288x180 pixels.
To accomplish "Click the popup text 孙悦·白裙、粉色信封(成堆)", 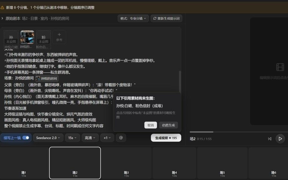I will click(x=140, y=106).
